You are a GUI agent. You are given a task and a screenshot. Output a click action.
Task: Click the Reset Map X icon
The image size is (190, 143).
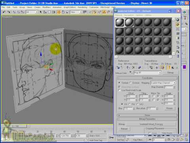pos(133,68)
